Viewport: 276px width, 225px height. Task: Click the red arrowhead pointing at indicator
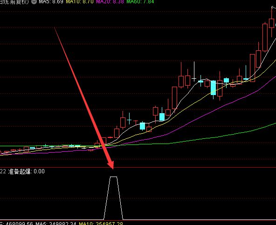[x=111, y=164]
